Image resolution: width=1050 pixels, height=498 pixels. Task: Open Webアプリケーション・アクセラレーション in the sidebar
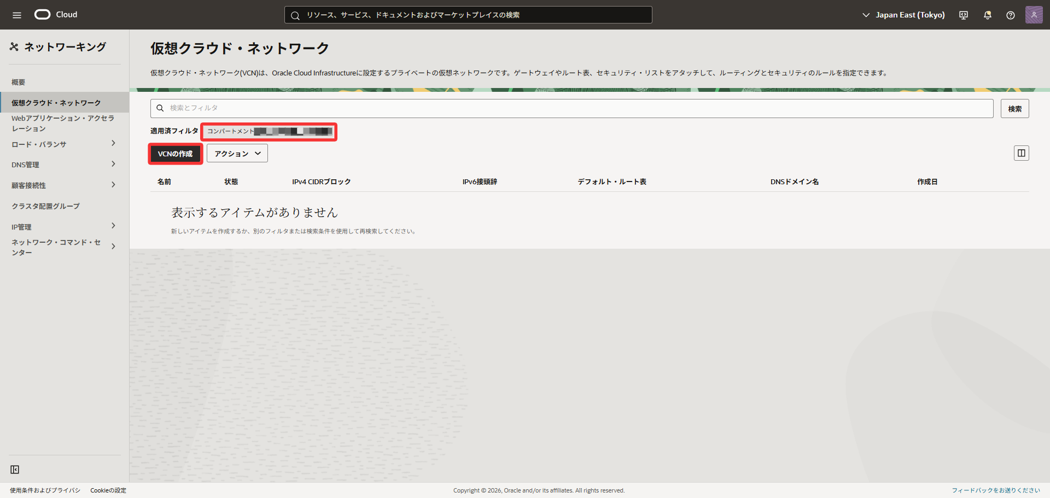[63, 124]
